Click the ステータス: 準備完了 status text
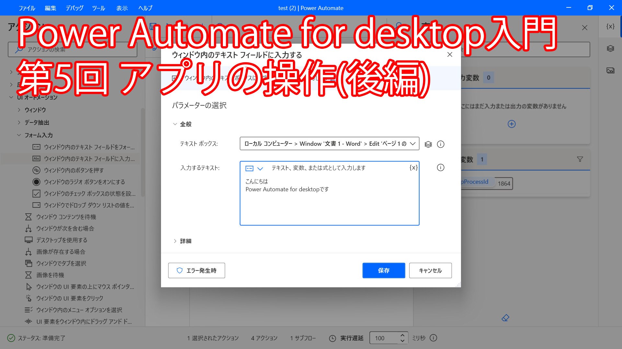The height and width of the screenshot is (349, 622). click(x=41, y=338)
